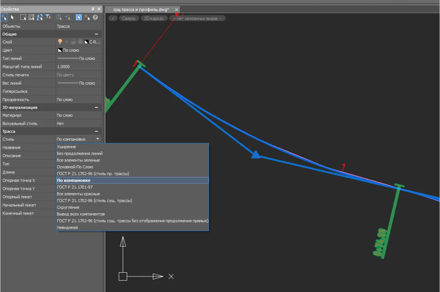Pin the Свойства panel
The image size is (440, 292).
point(93,9)
